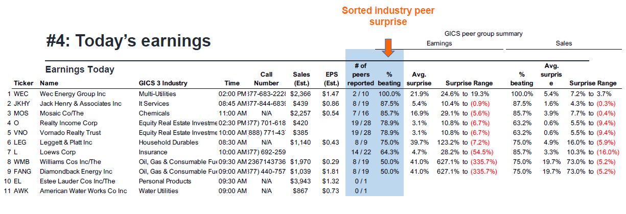Click the AWK ticker cell
Screen dimensions: 626x214
[22, 191]
